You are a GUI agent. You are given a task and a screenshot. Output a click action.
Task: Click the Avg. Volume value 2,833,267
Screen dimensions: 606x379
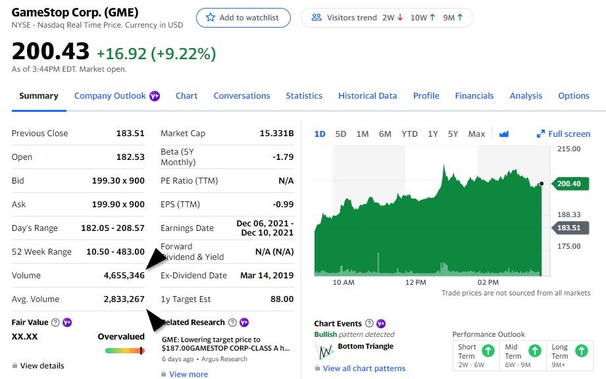tap(124, 299)
